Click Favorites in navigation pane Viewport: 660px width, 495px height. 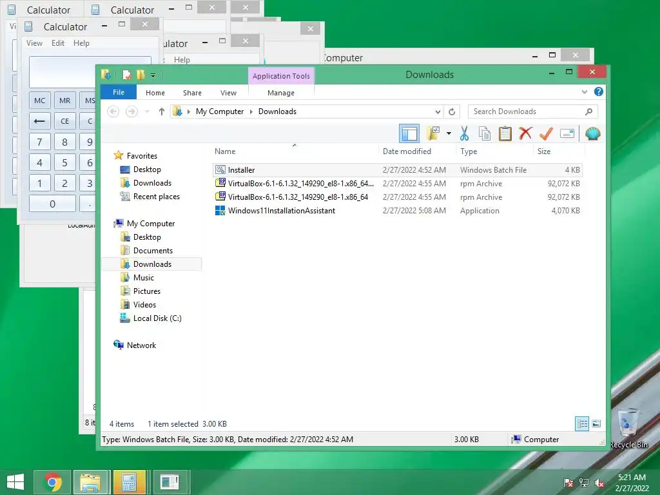pos(142,156)
